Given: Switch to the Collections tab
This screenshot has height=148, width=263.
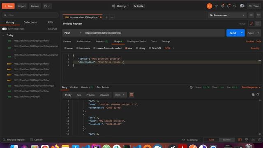Looking at the screenshot, I should click(30, 22).
